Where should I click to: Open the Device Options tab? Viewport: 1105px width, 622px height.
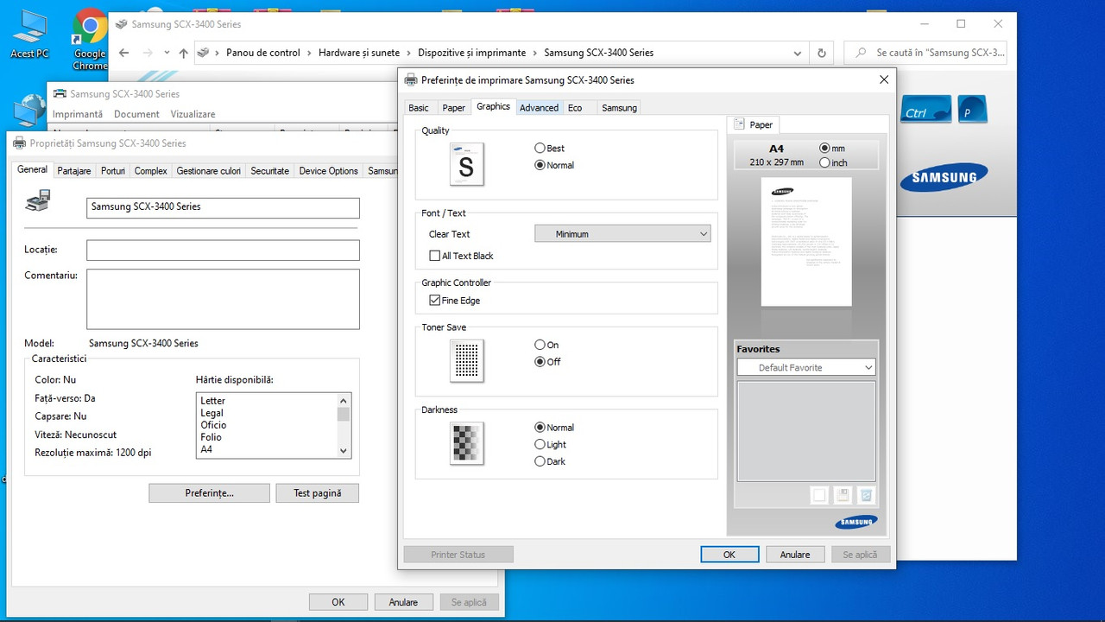coord(328,171)
